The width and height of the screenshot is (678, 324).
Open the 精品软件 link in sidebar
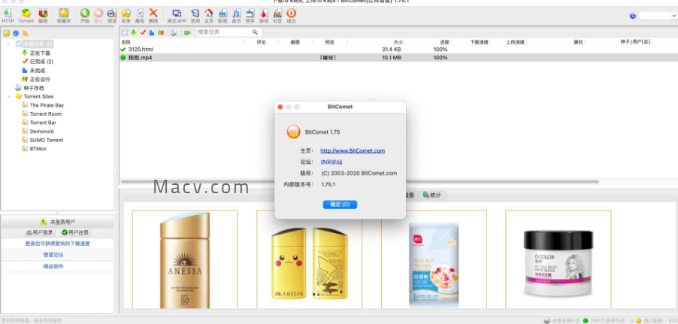pyautogui.click(x=53, y=266)
